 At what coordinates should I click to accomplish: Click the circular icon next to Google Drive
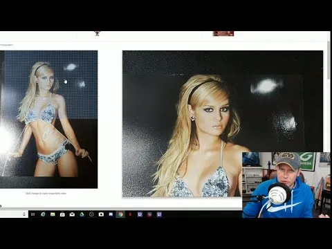pos(91,214)
